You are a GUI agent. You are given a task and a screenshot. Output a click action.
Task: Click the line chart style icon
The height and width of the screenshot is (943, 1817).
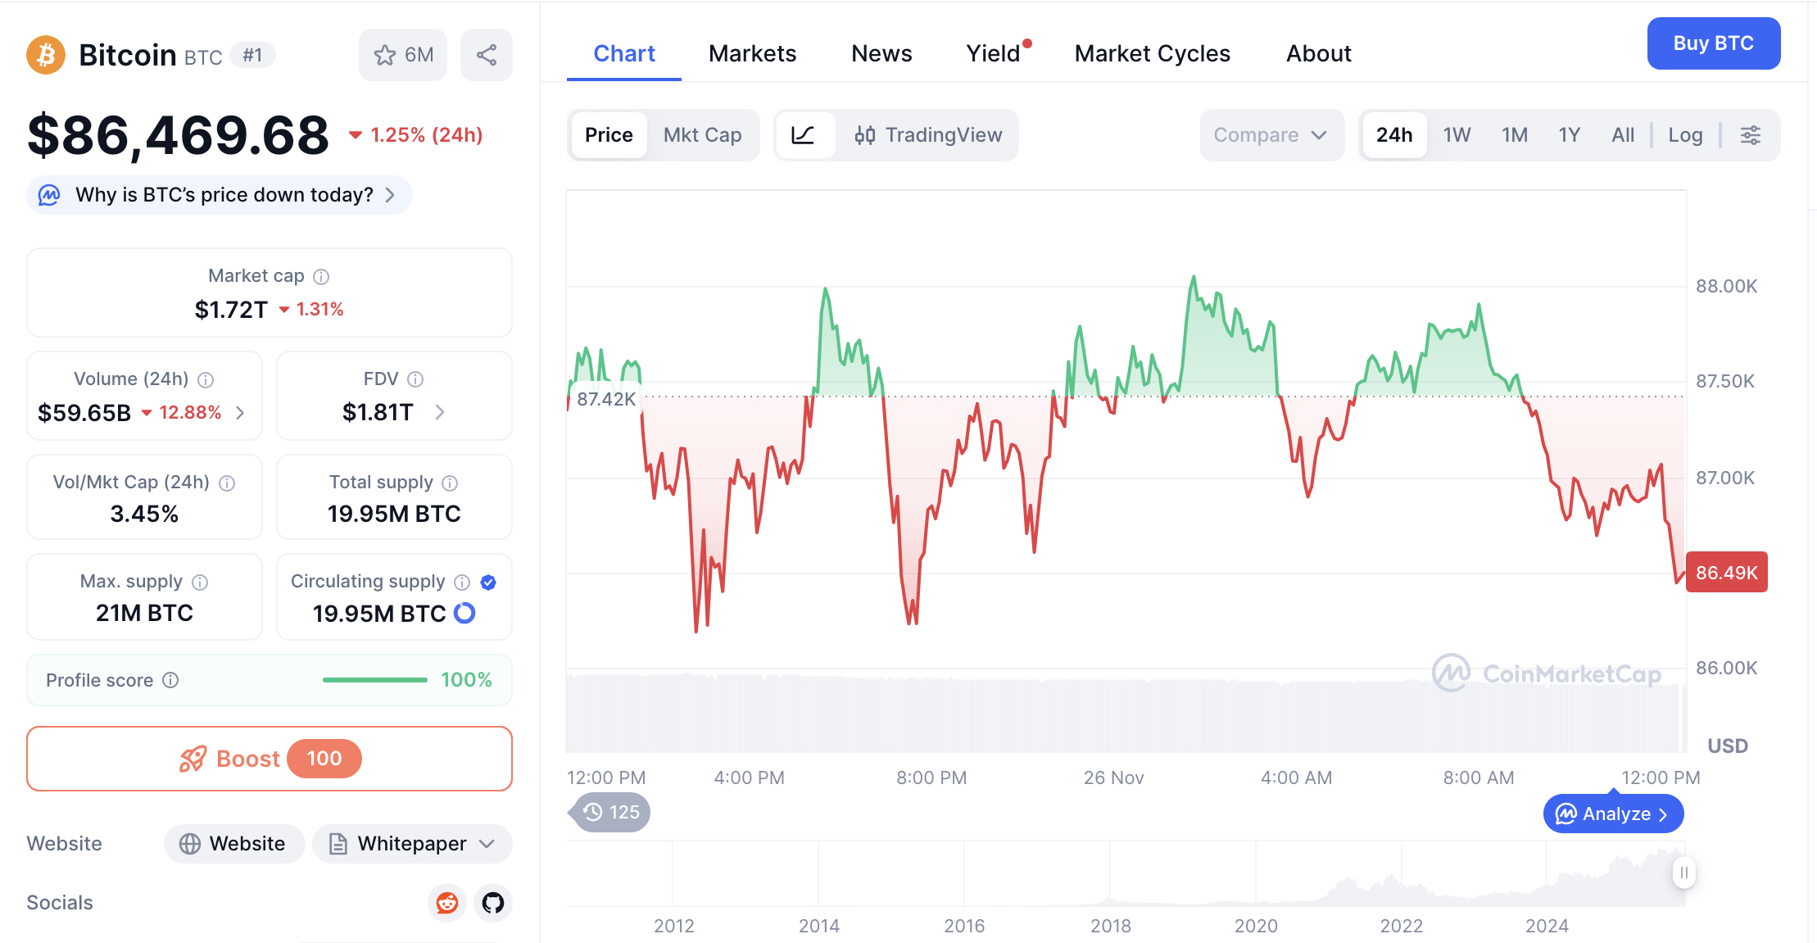click(x=804, y=135)
